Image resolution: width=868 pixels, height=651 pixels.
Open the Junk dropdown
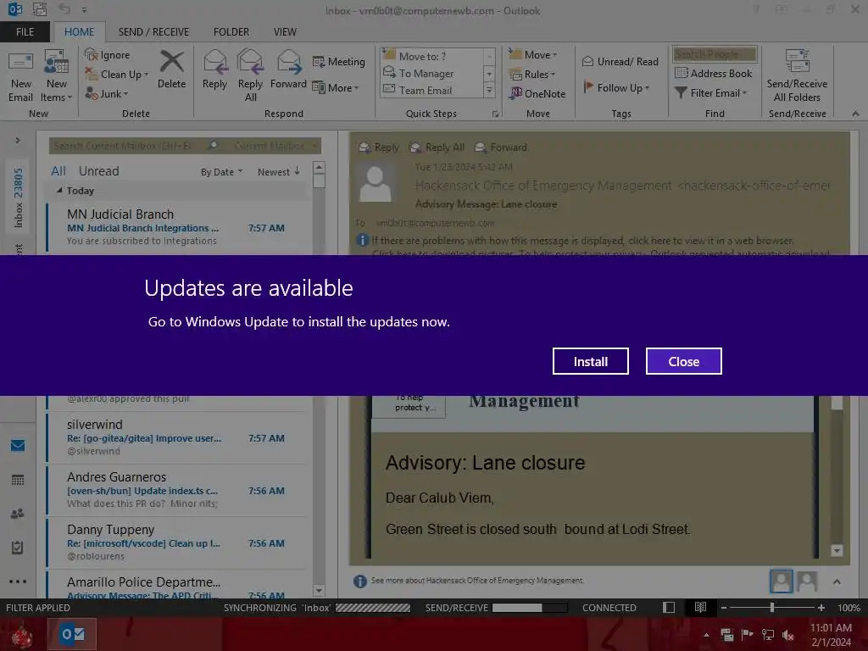(x=107, y=93)
